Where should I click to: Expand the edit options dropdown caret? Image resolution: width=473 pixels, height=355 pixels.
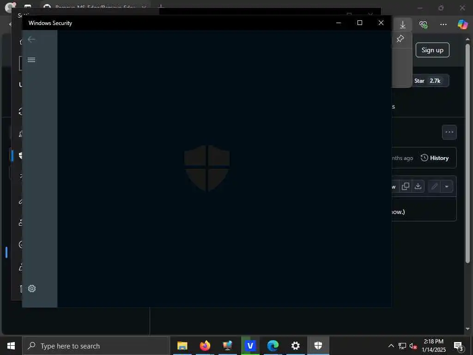(447, 186)
